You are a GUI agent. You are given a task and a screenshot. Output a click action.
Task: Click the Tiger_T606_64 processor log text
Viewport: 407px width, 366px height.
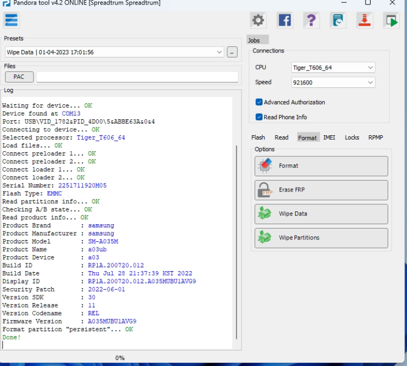point(101,137)
